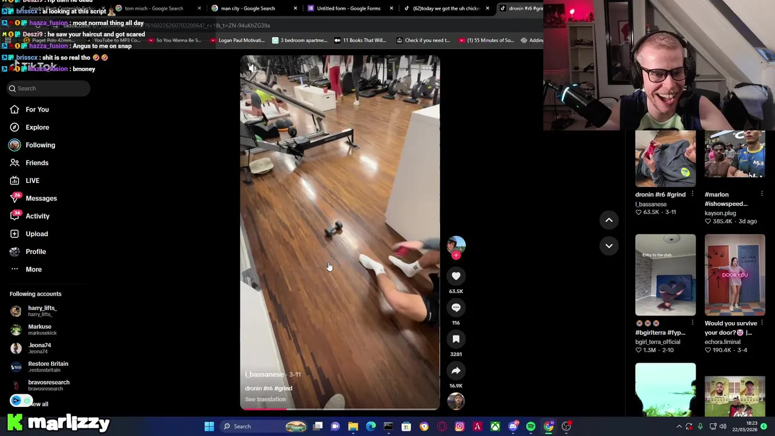Open Discord from the taskbar

(513, 426)
